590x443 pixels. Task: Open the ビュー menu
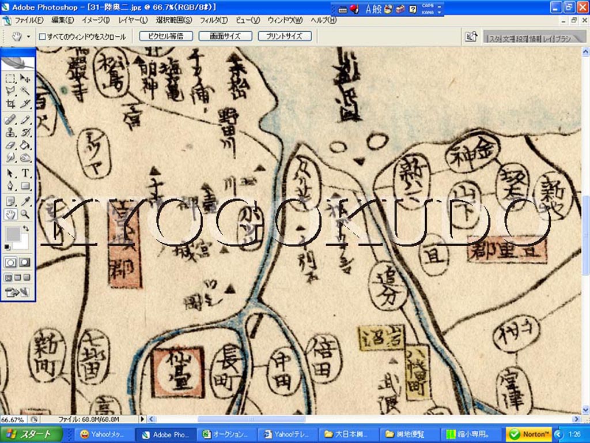(x=248, y=20)
